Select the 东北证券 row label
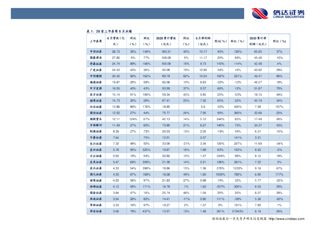The image size is (321, 227). pyautogui.click(x=96, y=168)
